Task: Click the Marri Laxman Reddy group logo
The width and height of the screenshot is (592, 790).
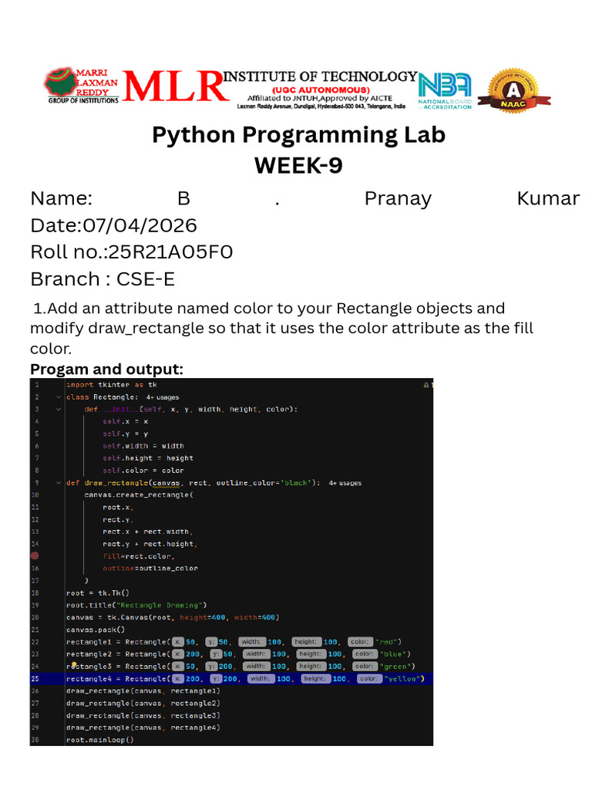Action: click(82, 86)
